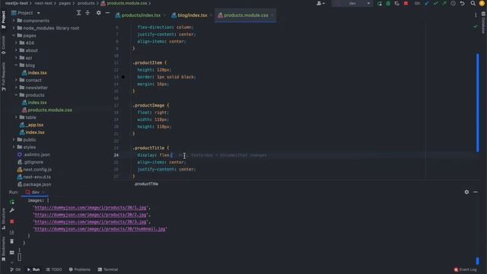Select the newsletter folder

[x=37, y=88]
